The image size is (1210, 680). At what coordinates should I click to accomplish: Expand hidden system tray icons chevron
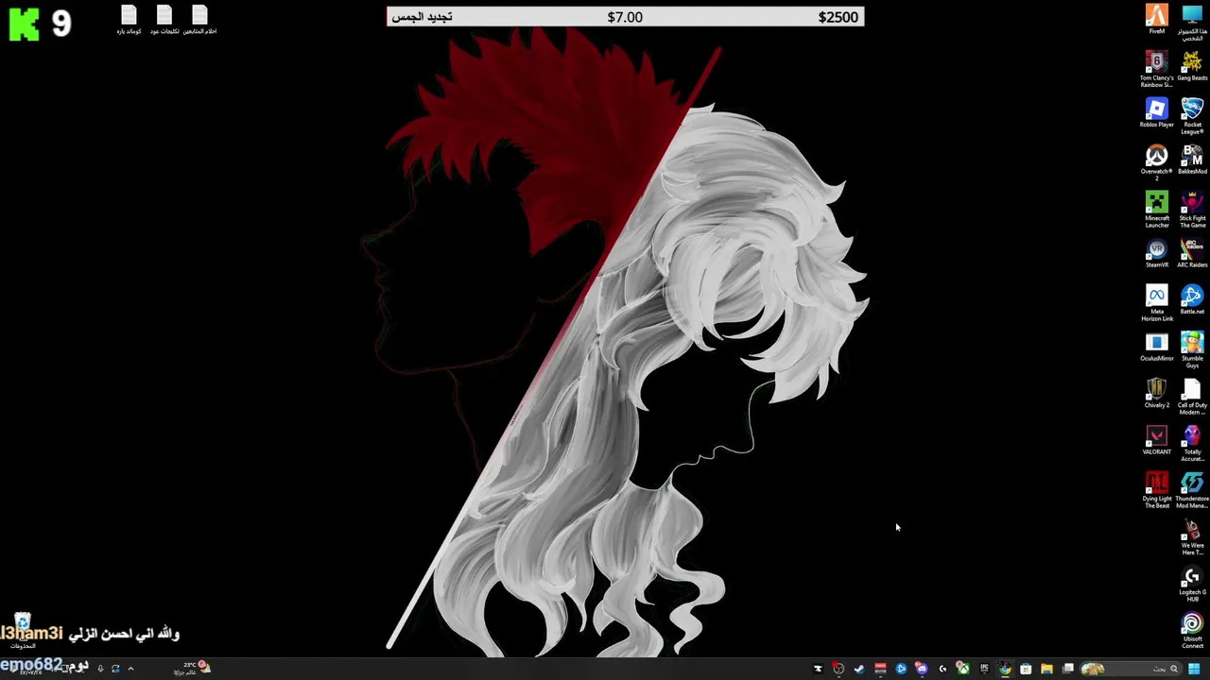point(130,669)
